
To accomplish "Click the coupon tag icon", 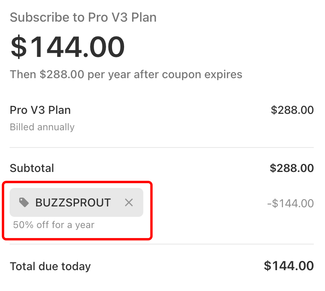I will (x=24, y=203).
